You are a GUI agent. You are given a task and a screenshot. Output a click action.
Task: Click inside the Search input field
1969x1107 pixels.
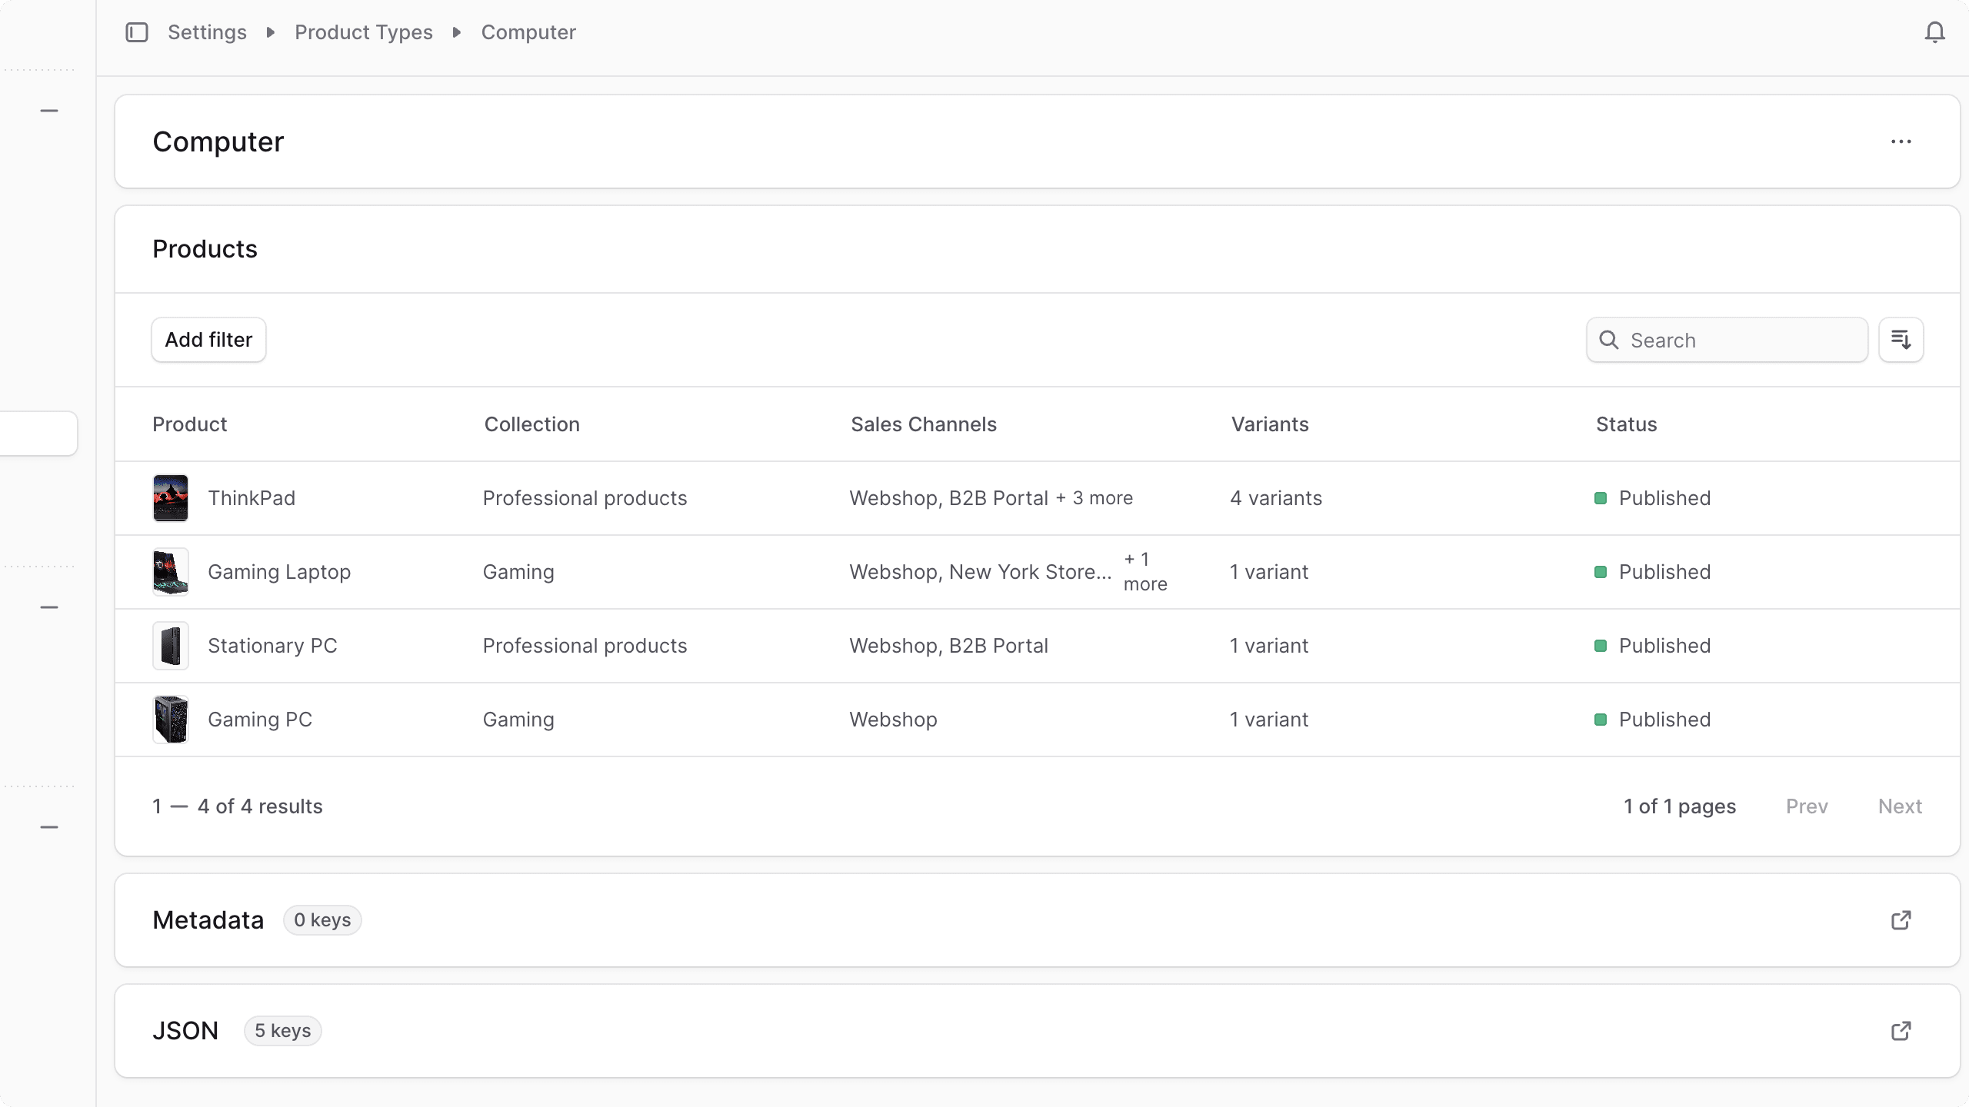click(1731, 339)
